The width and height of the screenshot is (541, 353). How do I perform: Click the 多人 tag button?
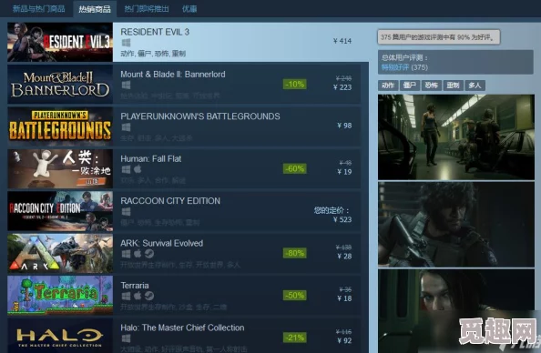tap(475, 86)
